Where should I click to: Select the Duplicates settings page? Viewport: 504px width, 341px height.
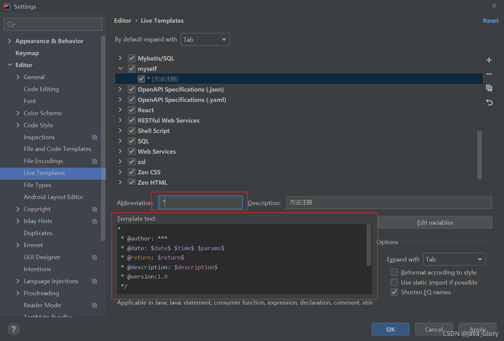click(x=38, y=233)
